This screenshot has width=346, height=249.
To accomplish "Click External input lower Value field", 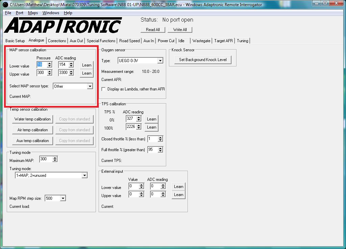I will click(x=134, y=186).
